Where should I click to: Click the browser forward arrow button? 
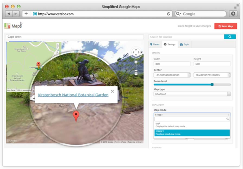click(x=16, y=14)
